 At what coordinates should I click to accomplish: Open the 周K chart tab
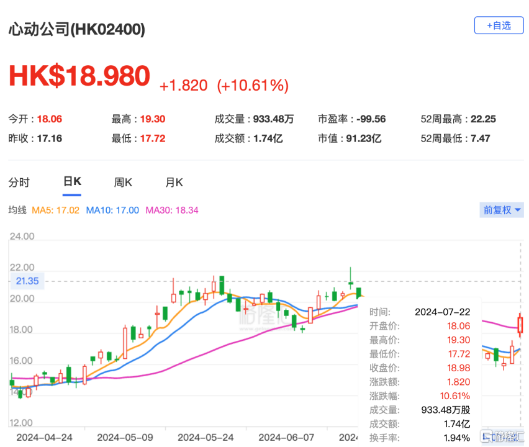point(123,183)
